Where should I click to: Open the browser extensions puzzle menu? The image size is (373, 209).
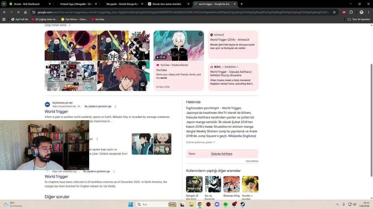[x=351, y=12]
